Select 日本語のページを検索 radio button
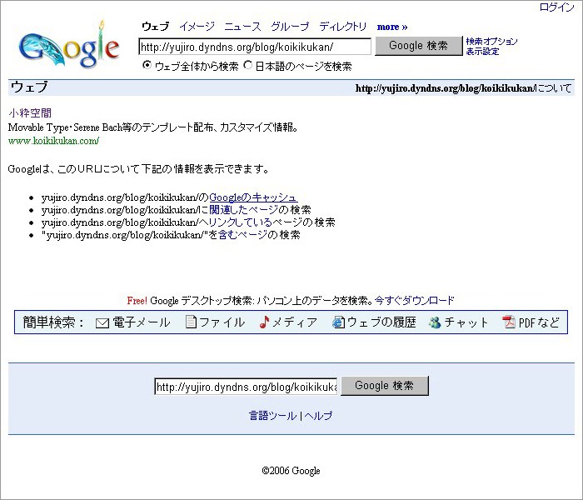Viewport: 583px width, 500px height. click(247, 66)
